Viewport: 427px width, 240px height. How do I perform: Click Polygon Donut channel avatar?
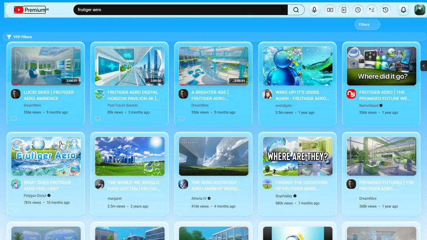coord(16,184)
